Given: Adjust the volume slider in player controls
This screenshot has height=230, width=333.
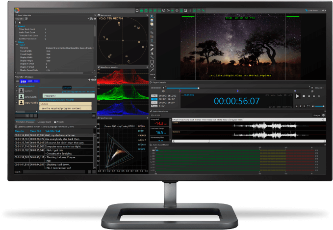Looking at the screenshot, I should [x=320, y=106].
